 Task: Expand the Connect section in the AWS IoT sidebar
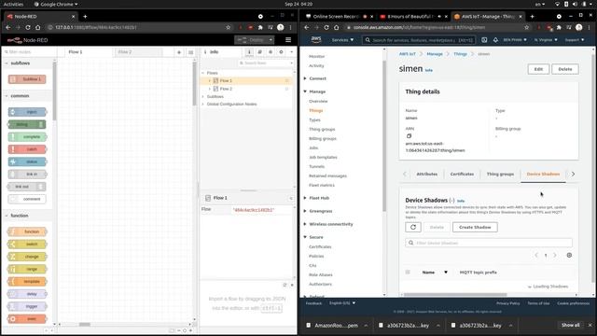pos(305,78)
